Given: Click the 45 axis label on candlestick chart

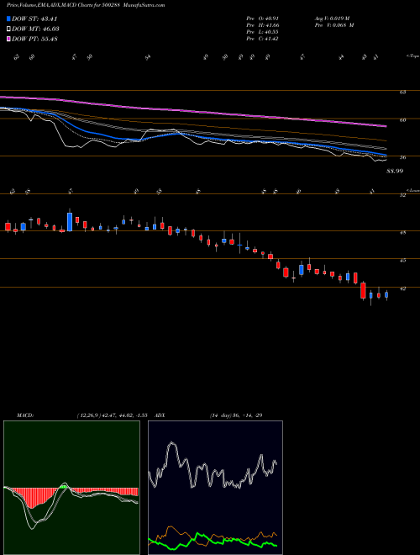Looking at the screenshot, I should point(403,261).
